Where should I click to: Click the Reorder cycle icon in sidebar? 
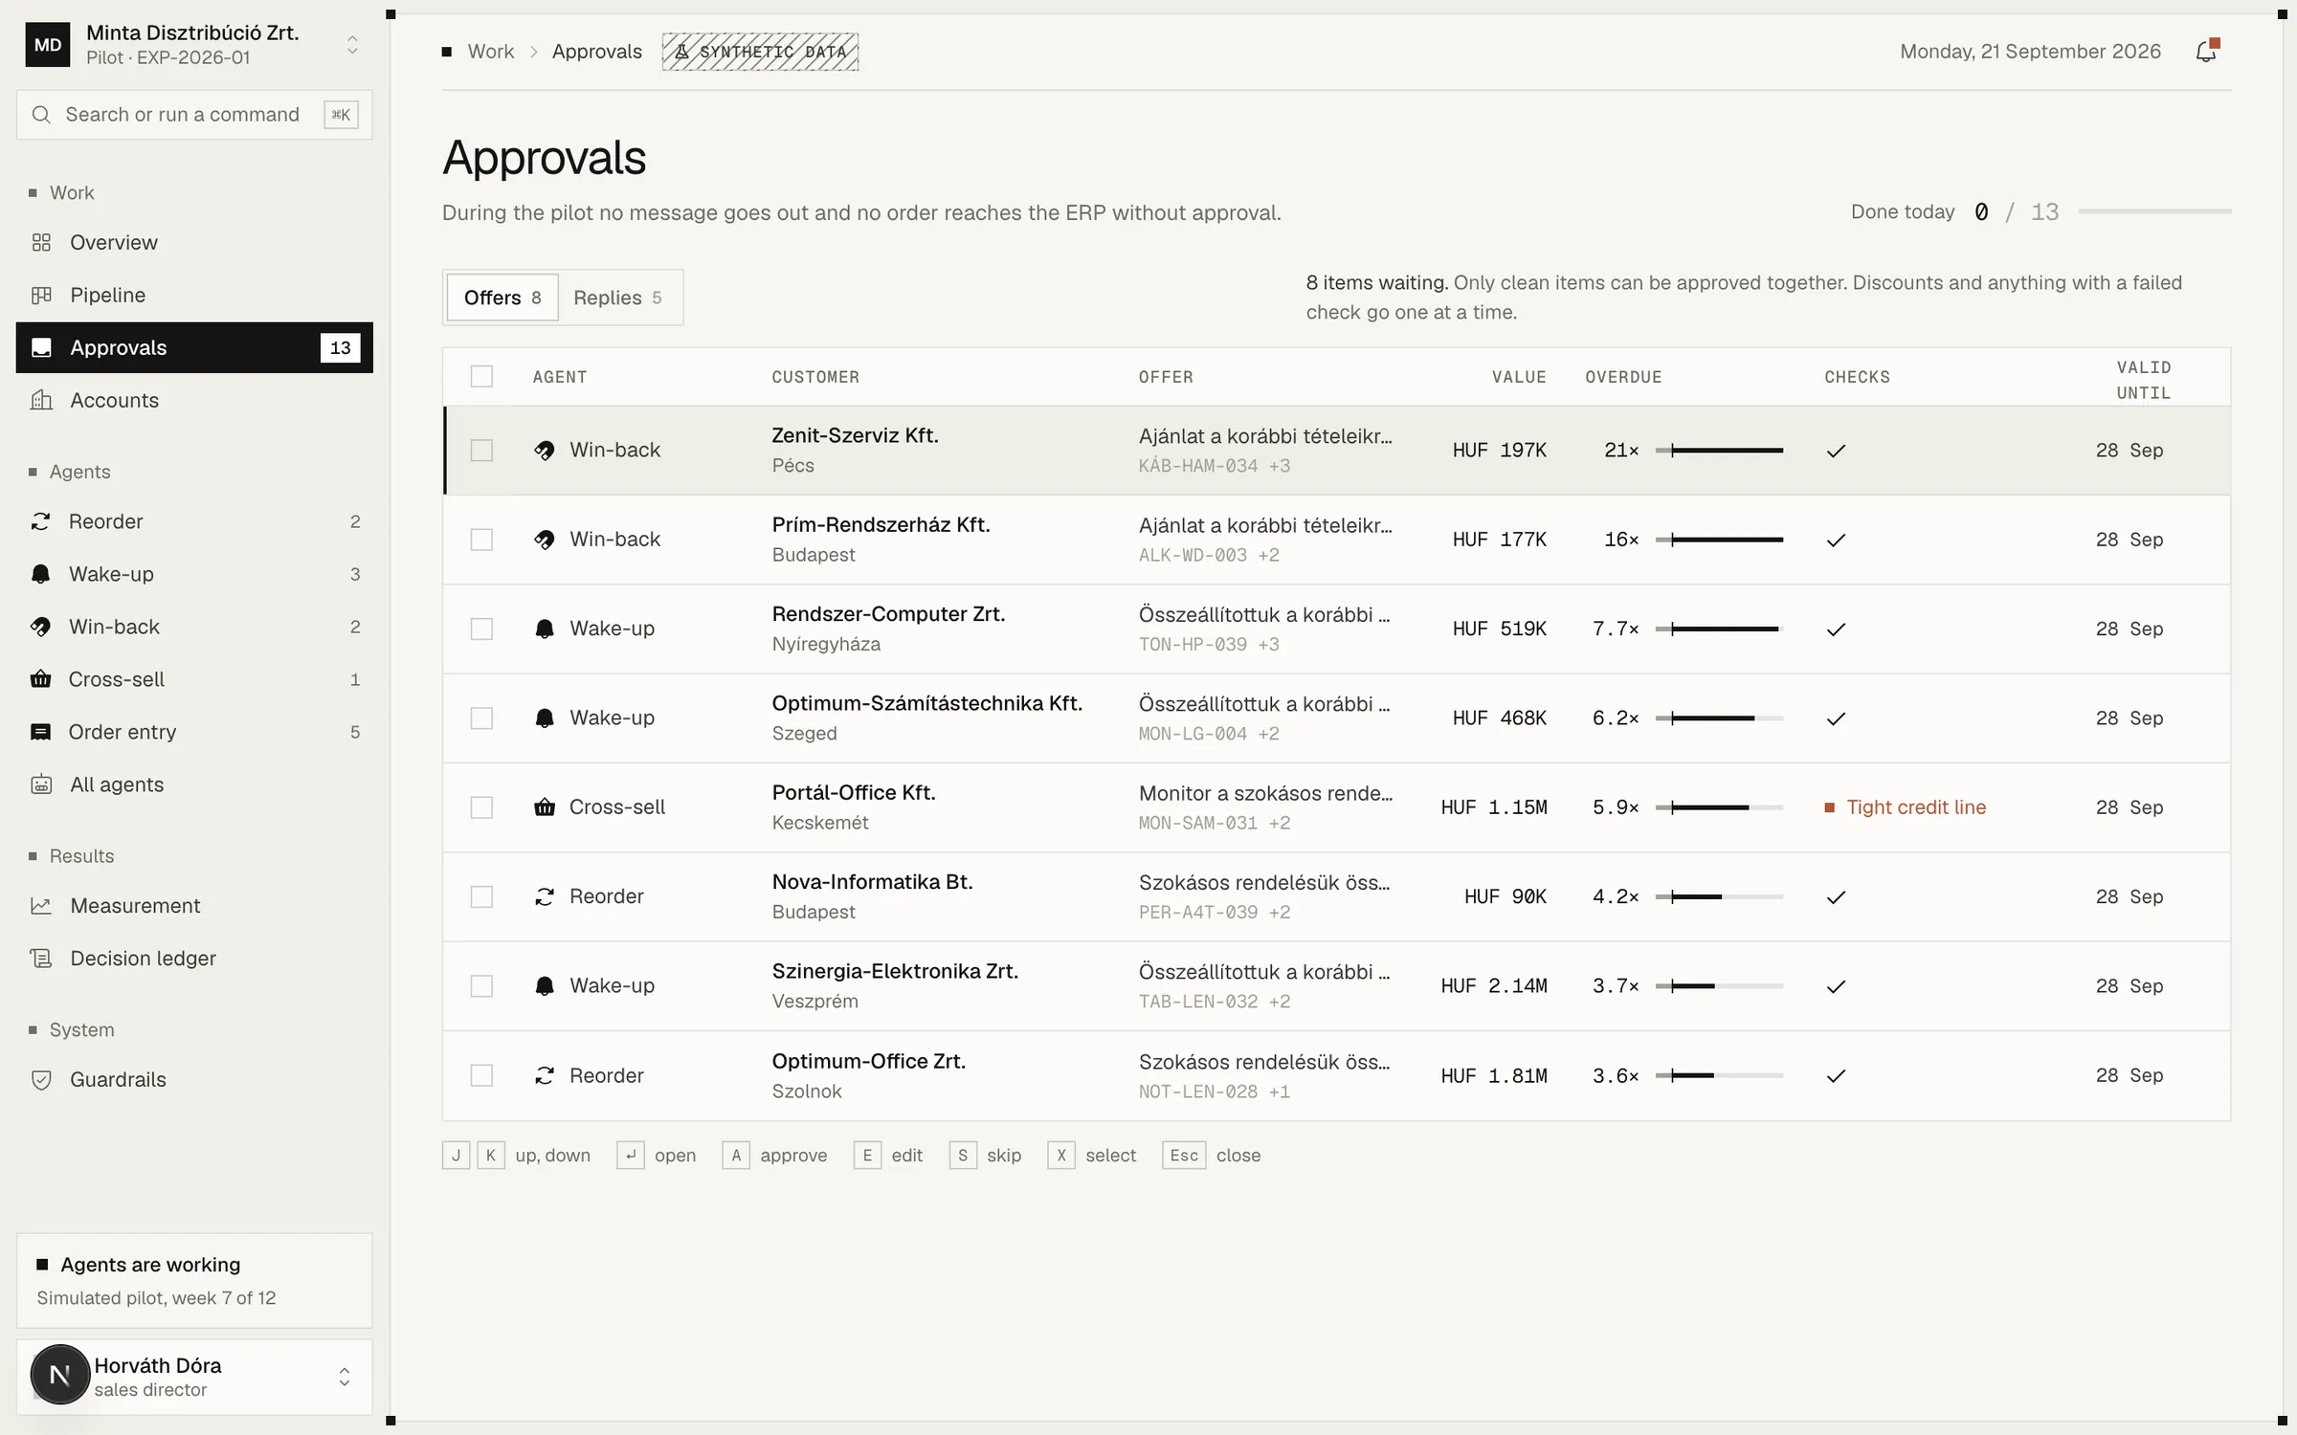pyautogui.click(x=40, y=521)
